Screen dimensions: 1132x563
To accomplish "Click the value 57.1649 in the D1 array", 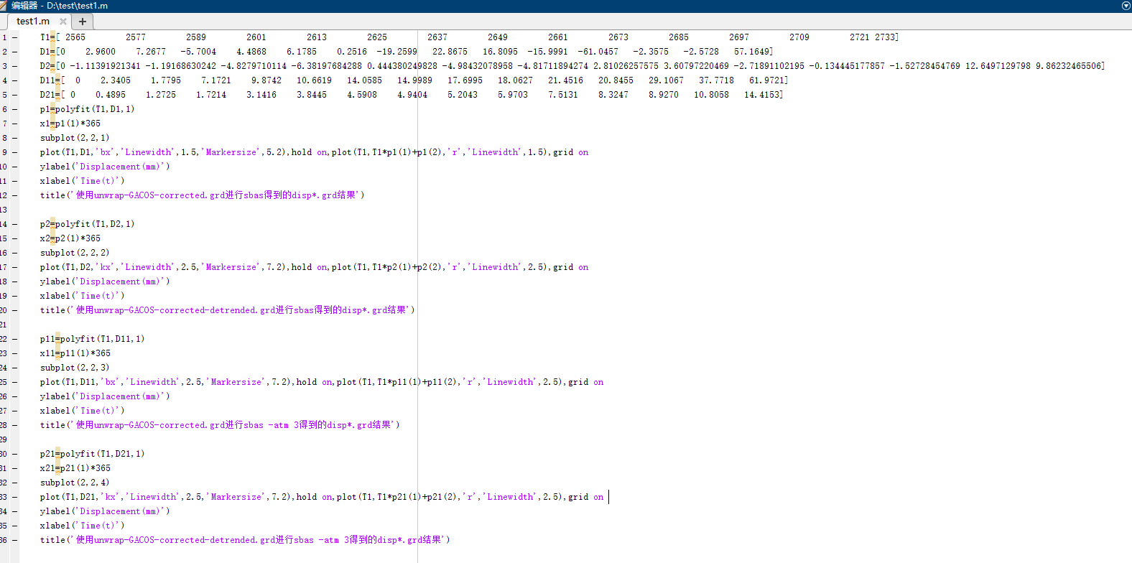I will pos(751,52).
